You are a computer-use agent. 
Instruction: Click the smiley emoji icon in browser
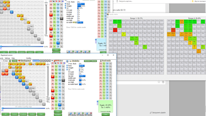pos(159,82)
